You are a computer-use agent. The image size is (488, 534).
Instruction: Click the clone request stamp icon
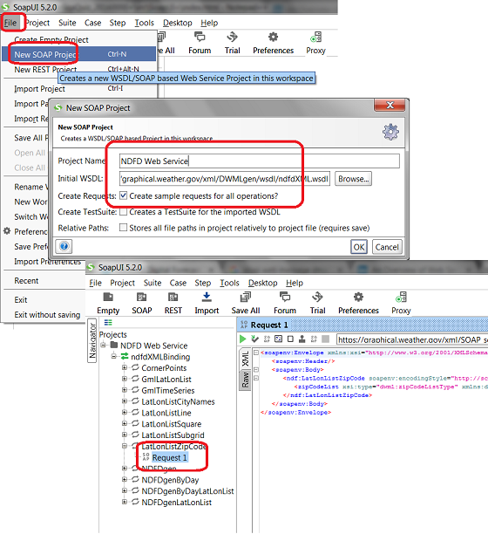tap(302, 339)
